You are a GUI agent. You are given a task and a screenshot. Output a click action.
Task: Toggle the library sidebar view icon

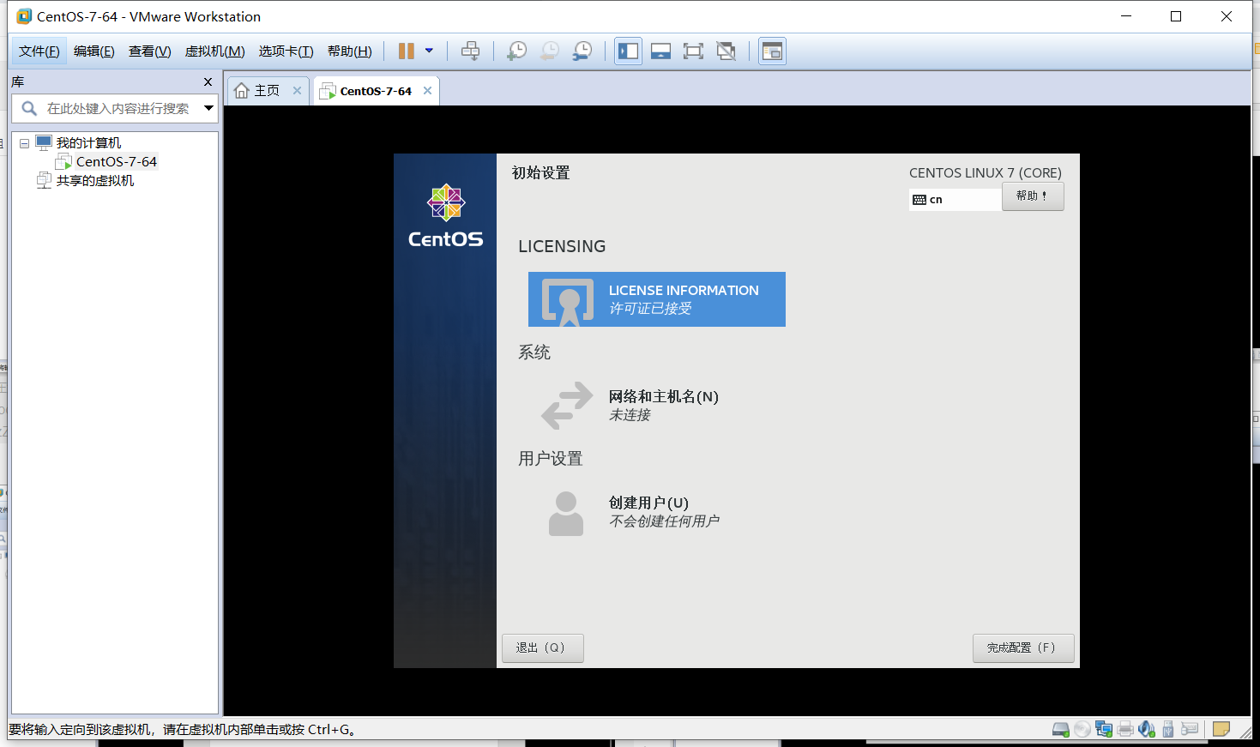click(629, 51)
